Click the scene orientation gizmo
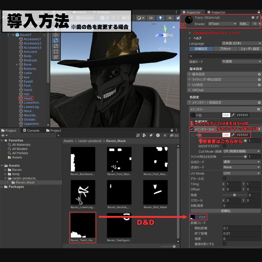 coord(165,35)
